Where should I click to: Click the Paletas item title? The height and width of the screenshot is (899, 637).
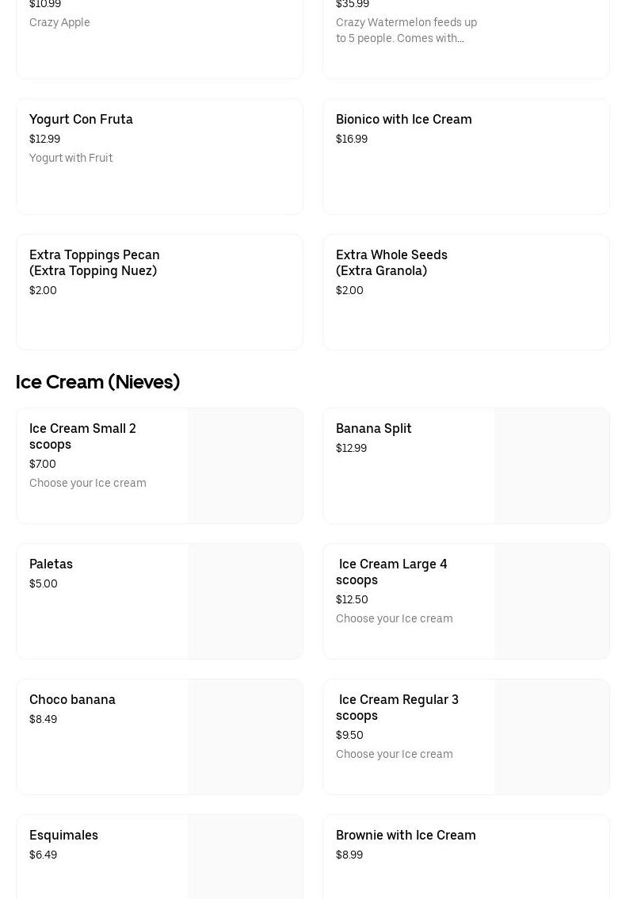tap(51, 564)
